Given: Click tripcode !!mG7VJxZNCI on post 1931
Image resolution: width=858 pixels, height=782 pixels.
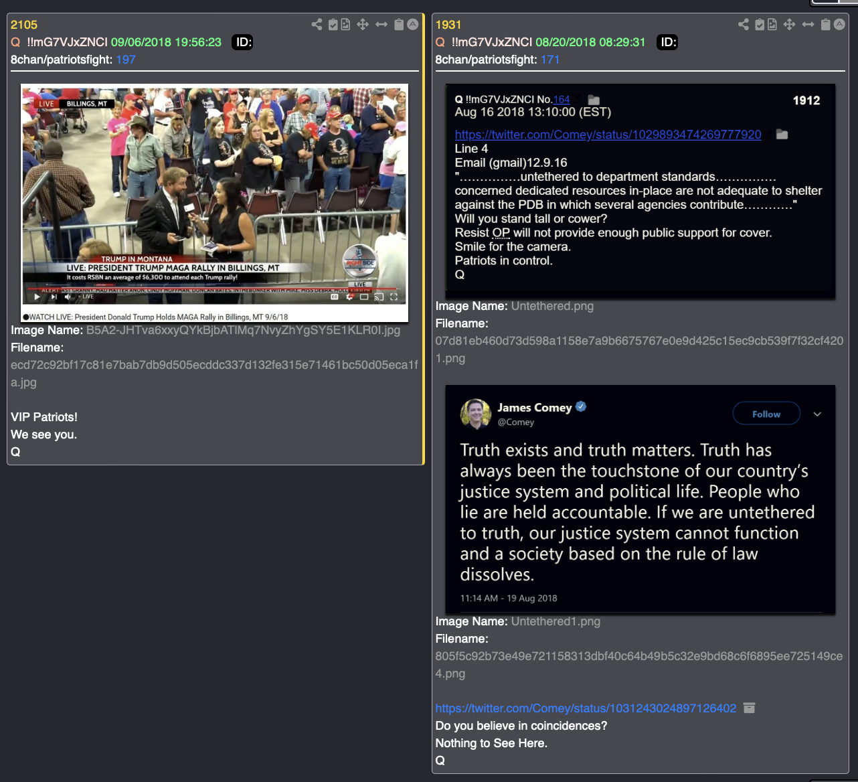Looking at the screenshot, I should click(x=492, y=42).
